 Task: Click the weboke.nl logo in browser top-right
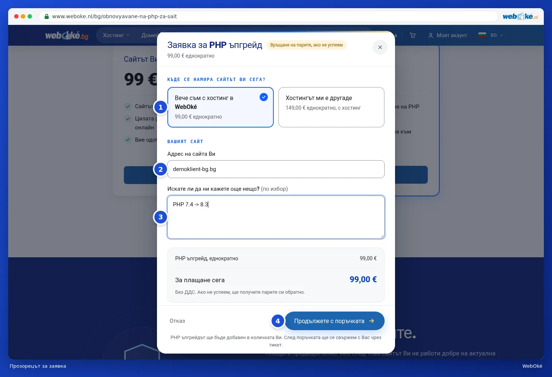point(520,16)
